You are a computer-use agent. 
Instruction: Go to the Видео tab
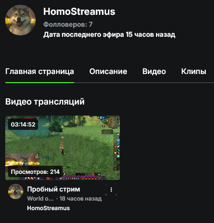pos(154,72)
